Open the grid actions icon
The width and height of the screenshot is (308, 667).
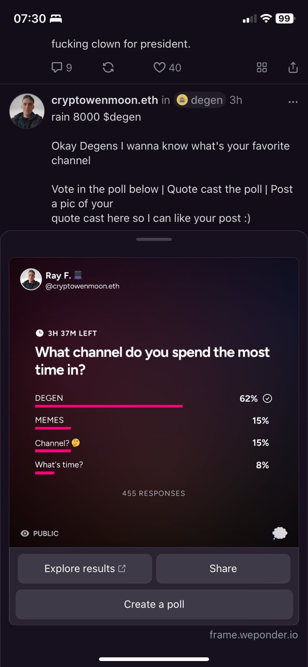click(262, 67)
